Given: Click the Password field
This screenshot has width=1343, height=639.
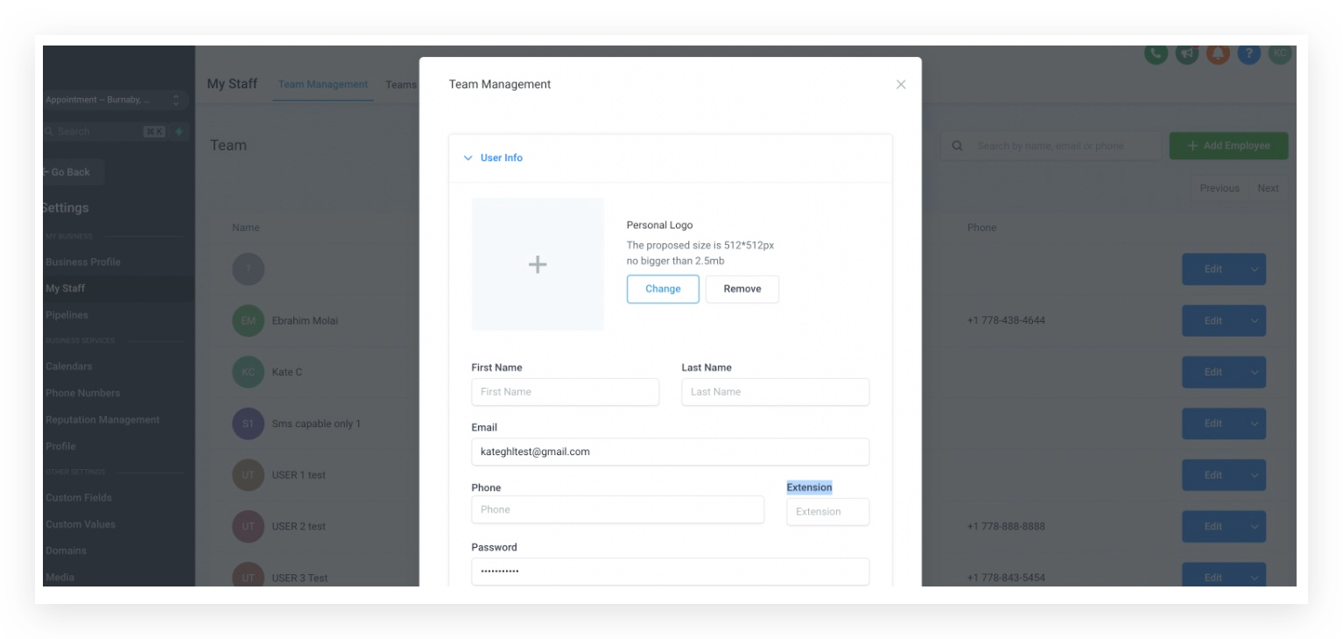Looking at the screenshot, I should (x=671, y=572).
